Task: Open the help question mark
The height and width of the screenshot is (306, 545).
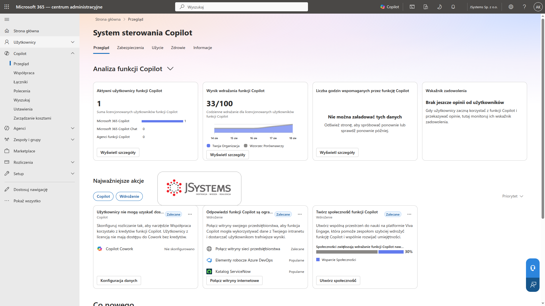Action: 525,7
